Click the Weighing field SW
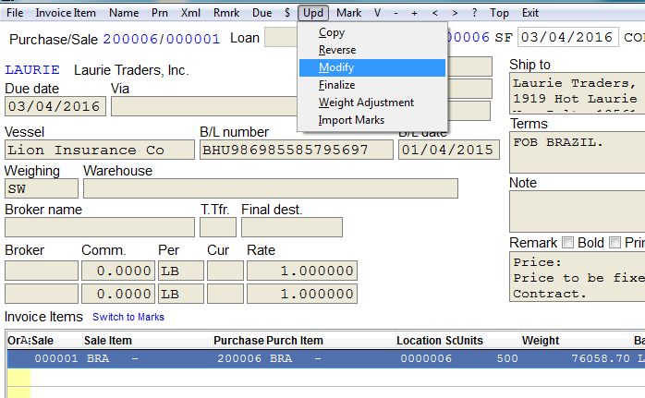Image resolution: width=645 pixels, height=398 pixels. coord(42,188)
